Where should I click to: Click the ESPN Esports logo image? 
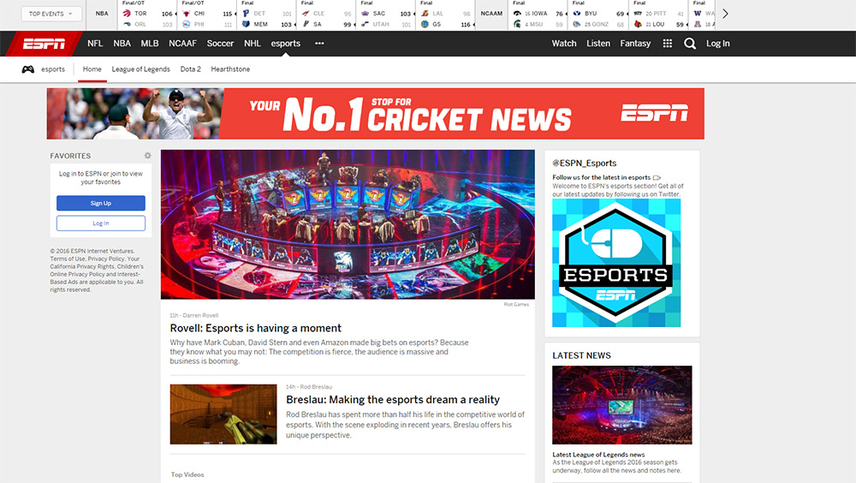point(616,263)
